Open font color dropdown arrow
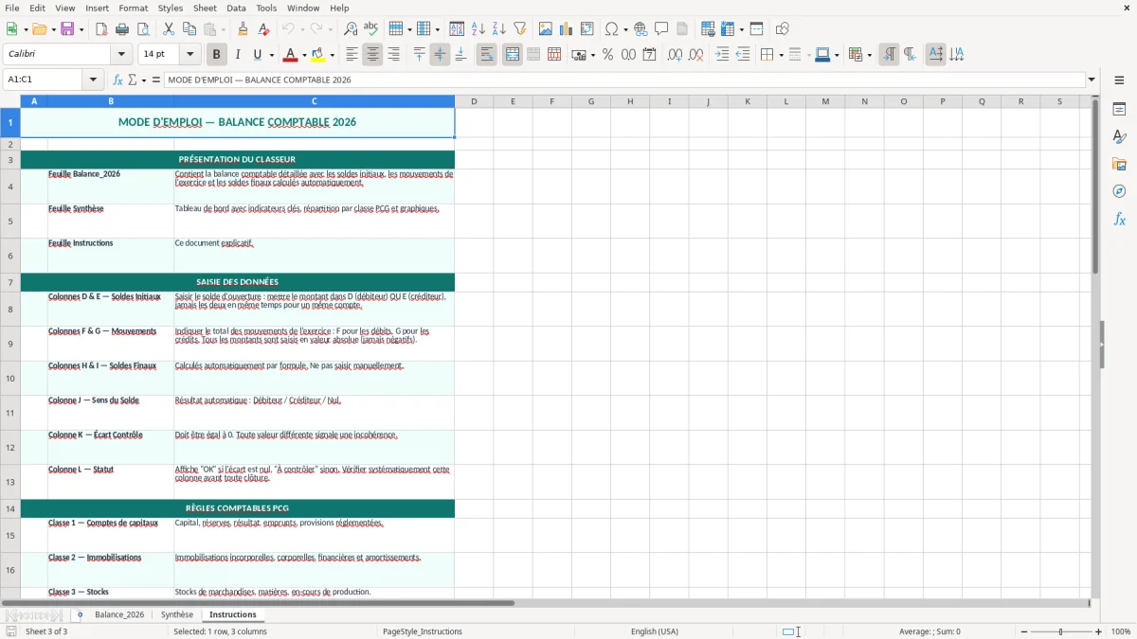Viewport: 1137px width, 639px height. [303, 55]
